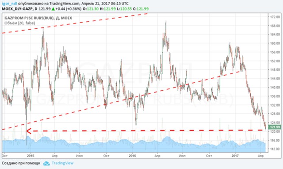
Task: Click the Объём (20, false) indicator label
Action: coord(19,23)
